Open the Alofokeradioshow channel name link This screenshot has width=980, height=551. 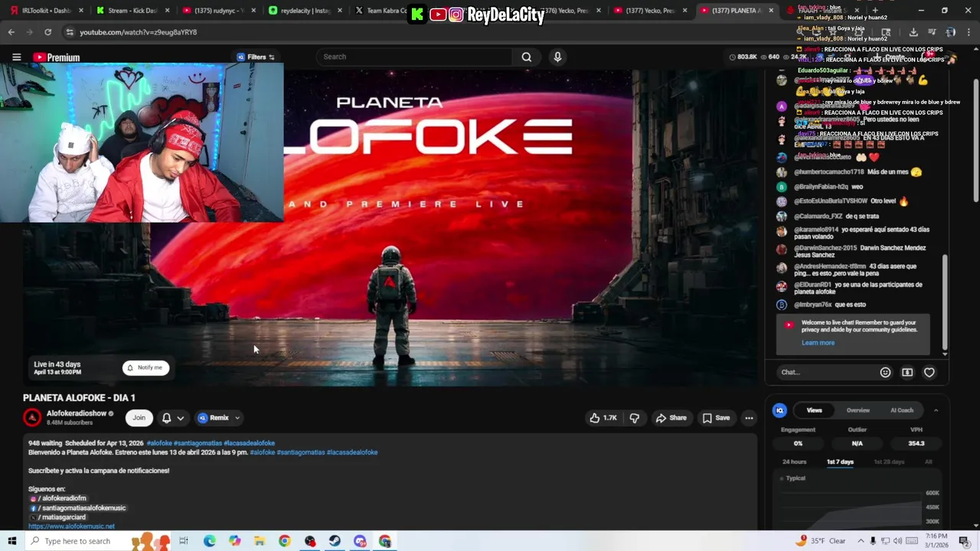point(77,413)
